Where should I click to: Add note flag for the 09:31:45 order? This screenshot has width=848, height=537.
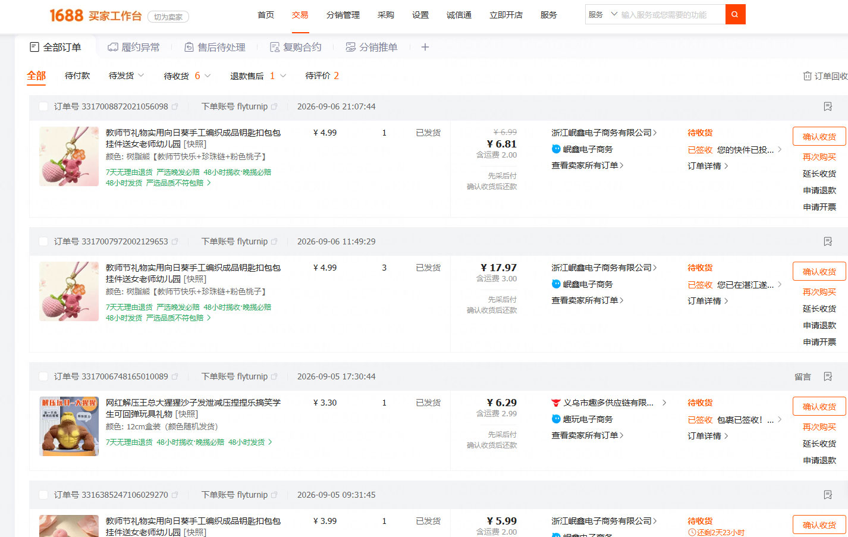(x=828, y=495)
